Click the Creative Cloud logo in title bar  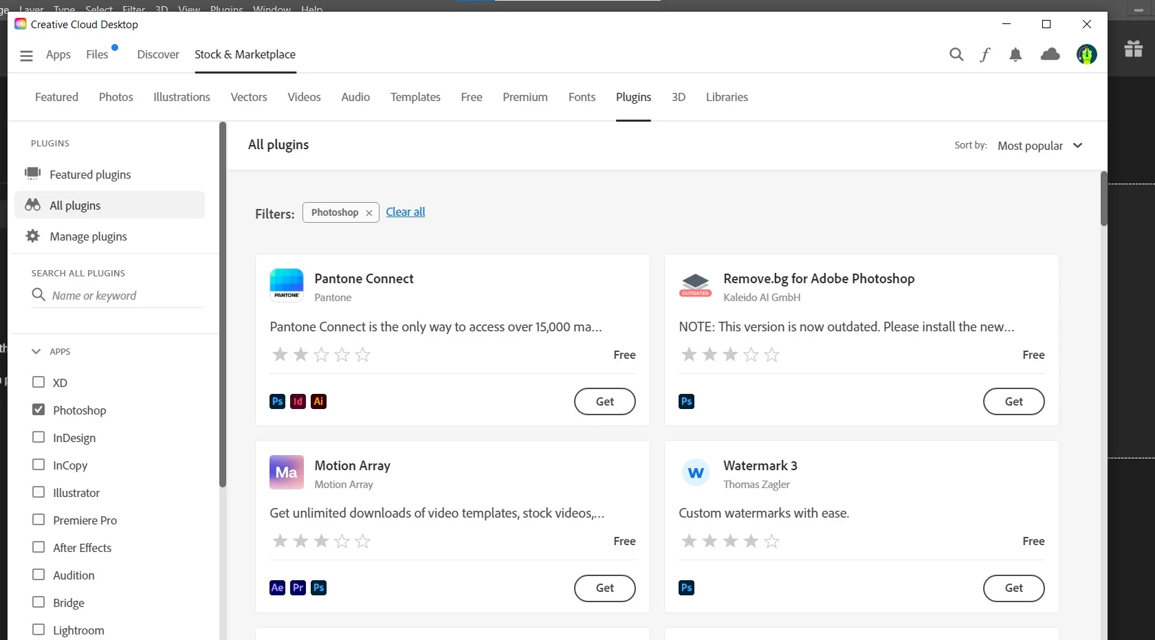pyautogui.click(x=21, y=24)
